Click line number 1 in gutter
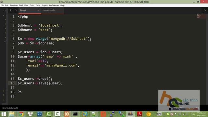The height and width of the screenshot is (117, 208). point(13,17)
